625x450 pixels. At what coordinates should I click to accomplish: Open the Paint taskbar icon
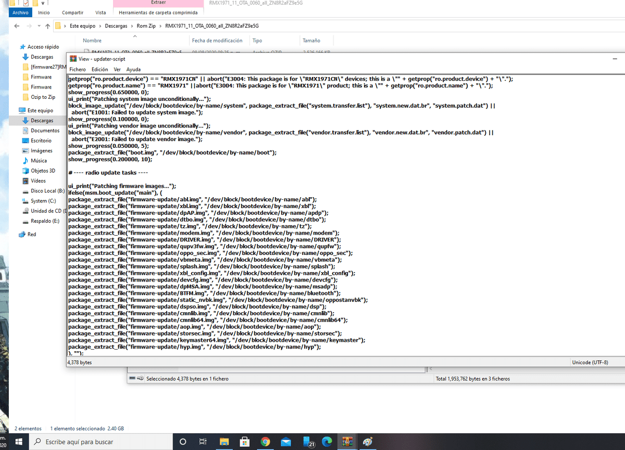367,442
